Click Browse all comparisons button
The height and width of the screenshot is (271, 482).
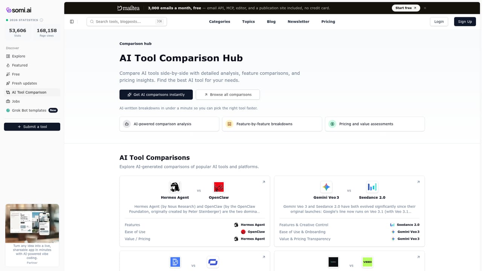tap(228, 94)
